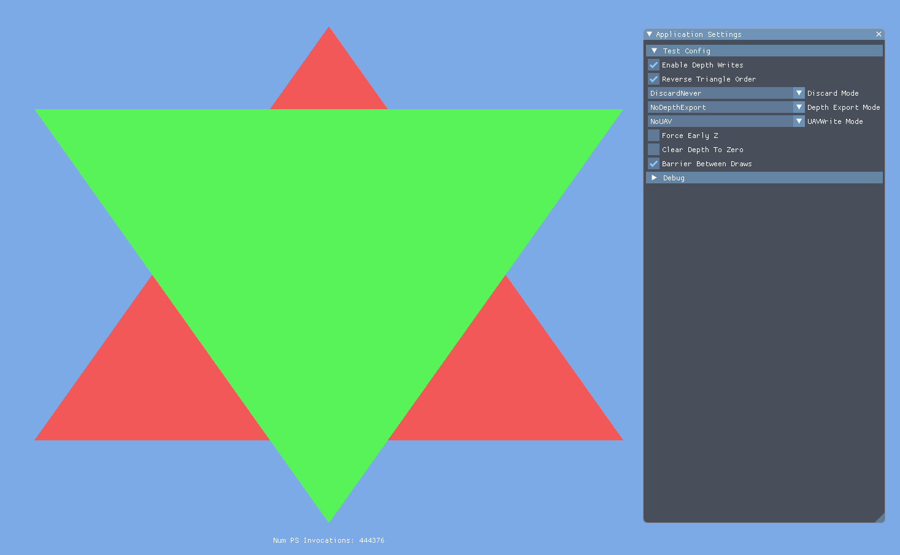Toggle Enable Depth Writes checkbox
This screenshot has height=555, width=900.
coord(653,65)
